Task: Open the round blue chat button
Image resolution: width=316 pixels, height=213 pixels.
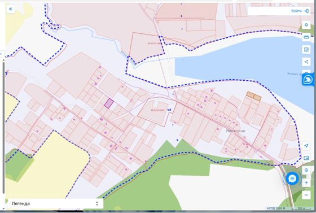Action: 292,179
